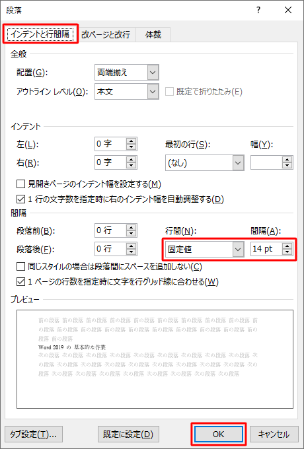Click the preview sample text area
The image size is (304, 449).
pos(155,359)
